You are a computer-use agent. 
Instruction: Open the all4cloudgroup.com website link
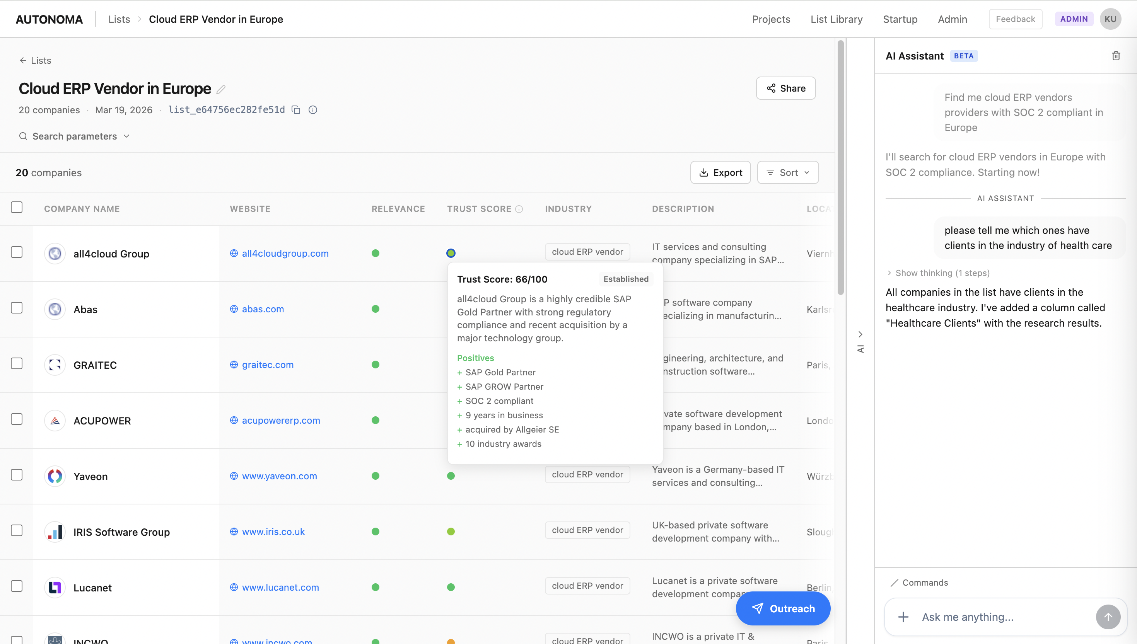285,253
